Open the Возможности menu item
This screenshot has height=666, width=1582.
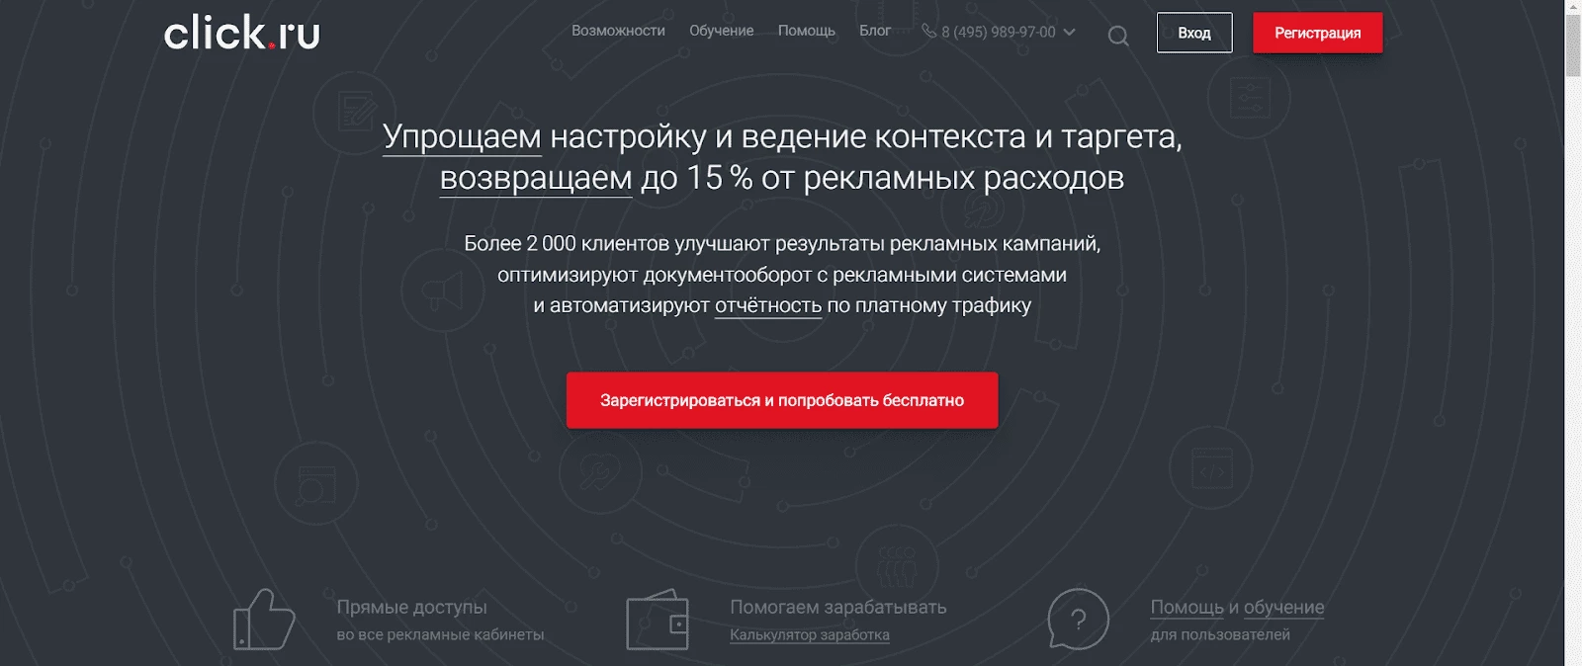coord(618,31)
